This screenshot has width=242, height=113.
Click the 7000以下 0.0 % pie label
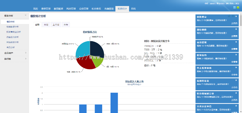point(97,37)
